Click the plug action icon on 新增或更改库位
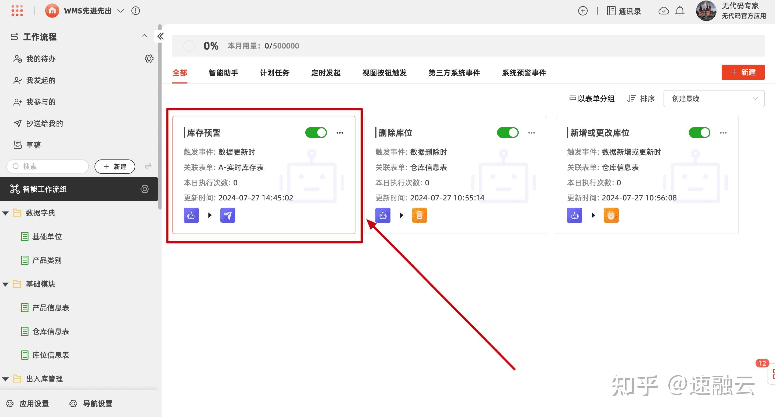 point(611,215)
